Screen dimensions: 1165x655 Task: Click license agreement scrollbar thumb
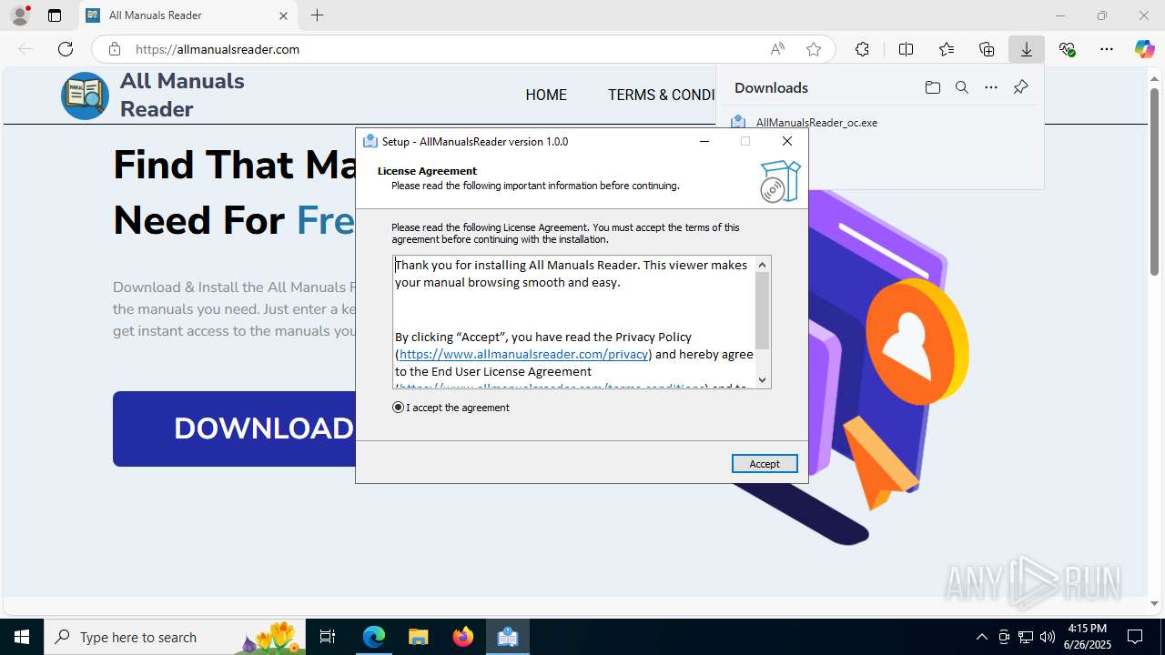762,311
